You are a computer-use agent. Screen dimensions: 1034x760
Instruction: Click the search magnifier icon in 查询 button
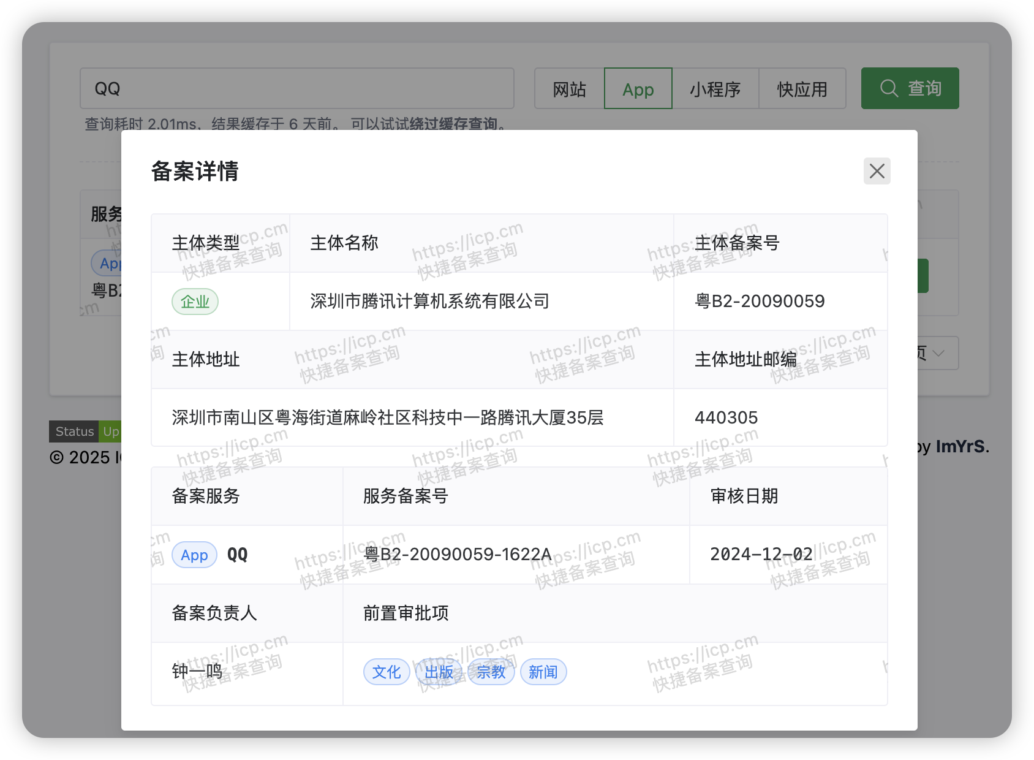click(x=889, y=88)
